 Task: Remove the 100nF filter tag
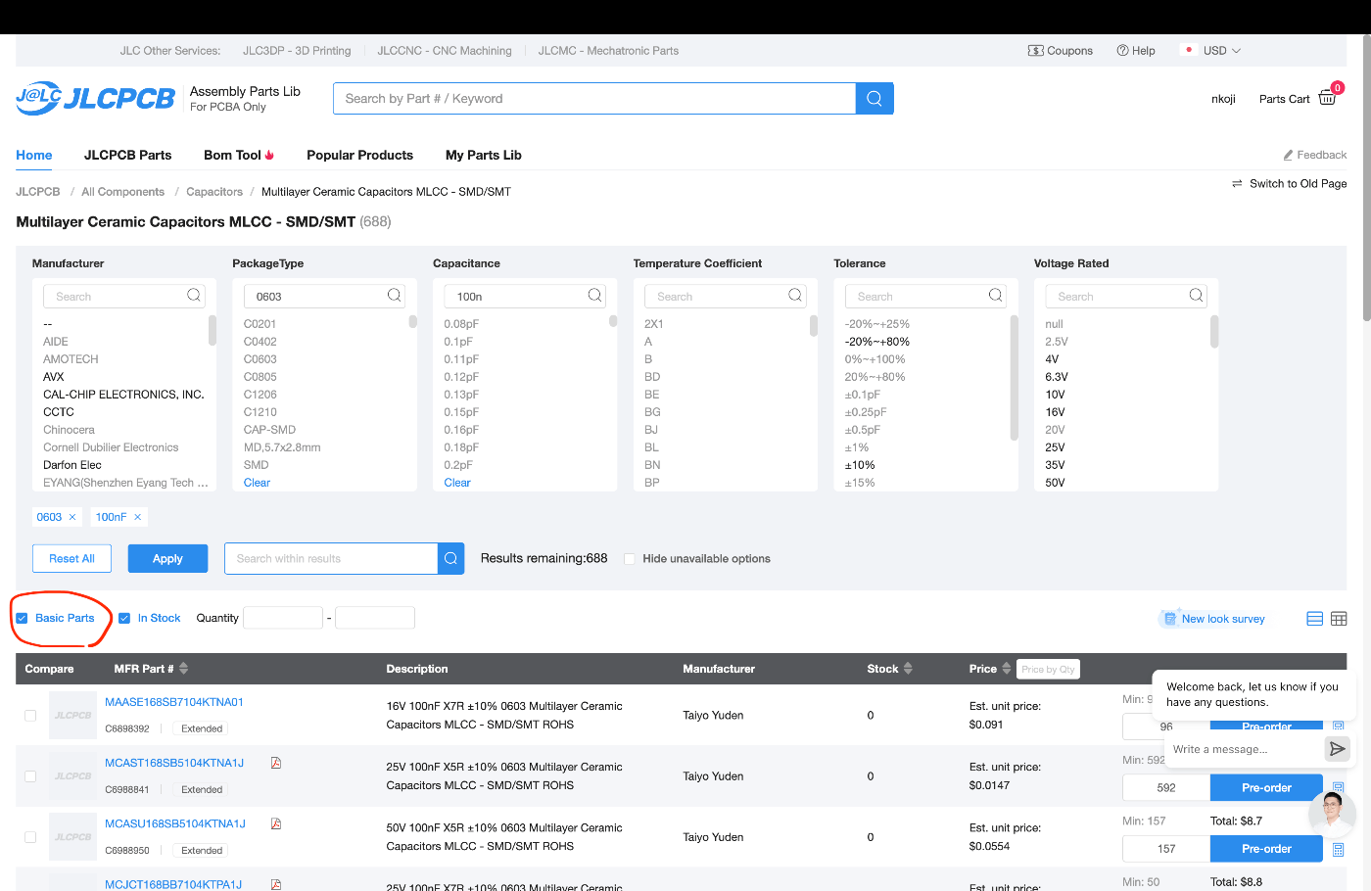138,517
